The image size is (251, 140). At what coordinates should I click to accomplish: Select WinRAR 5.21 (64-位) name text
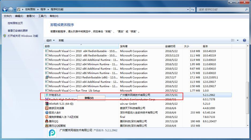coord(61,104)
